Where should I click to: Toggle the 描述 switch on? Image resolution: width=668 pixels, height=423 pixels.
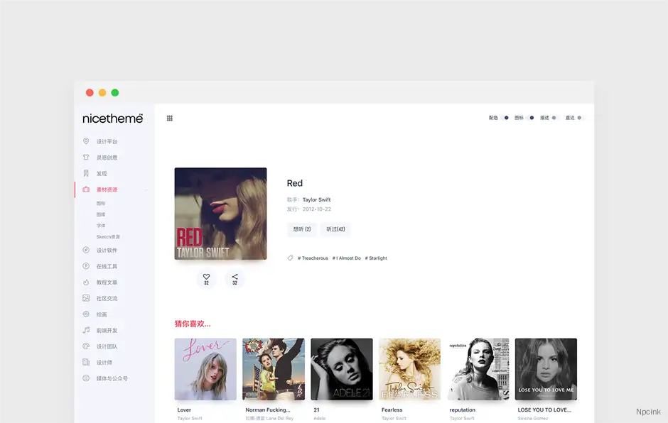pos(555,118)
